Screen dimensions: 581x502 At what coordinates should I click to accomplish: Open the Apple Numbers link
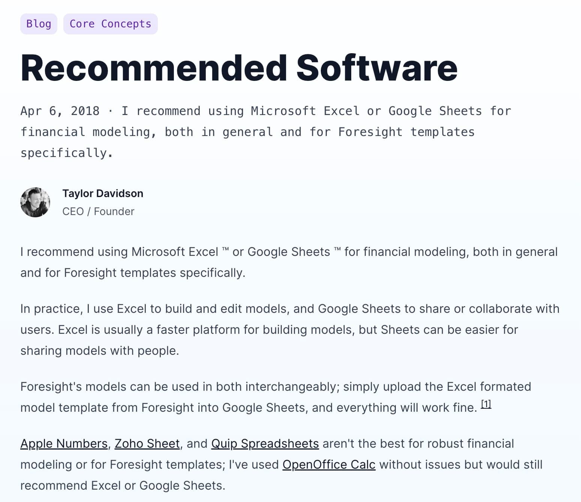[64, 444]
